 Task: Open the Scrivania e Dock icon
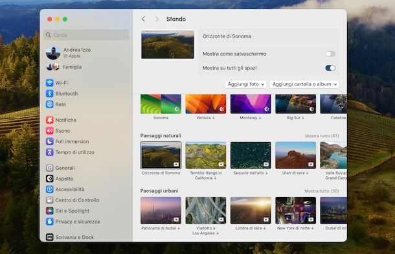pos(50,237)
